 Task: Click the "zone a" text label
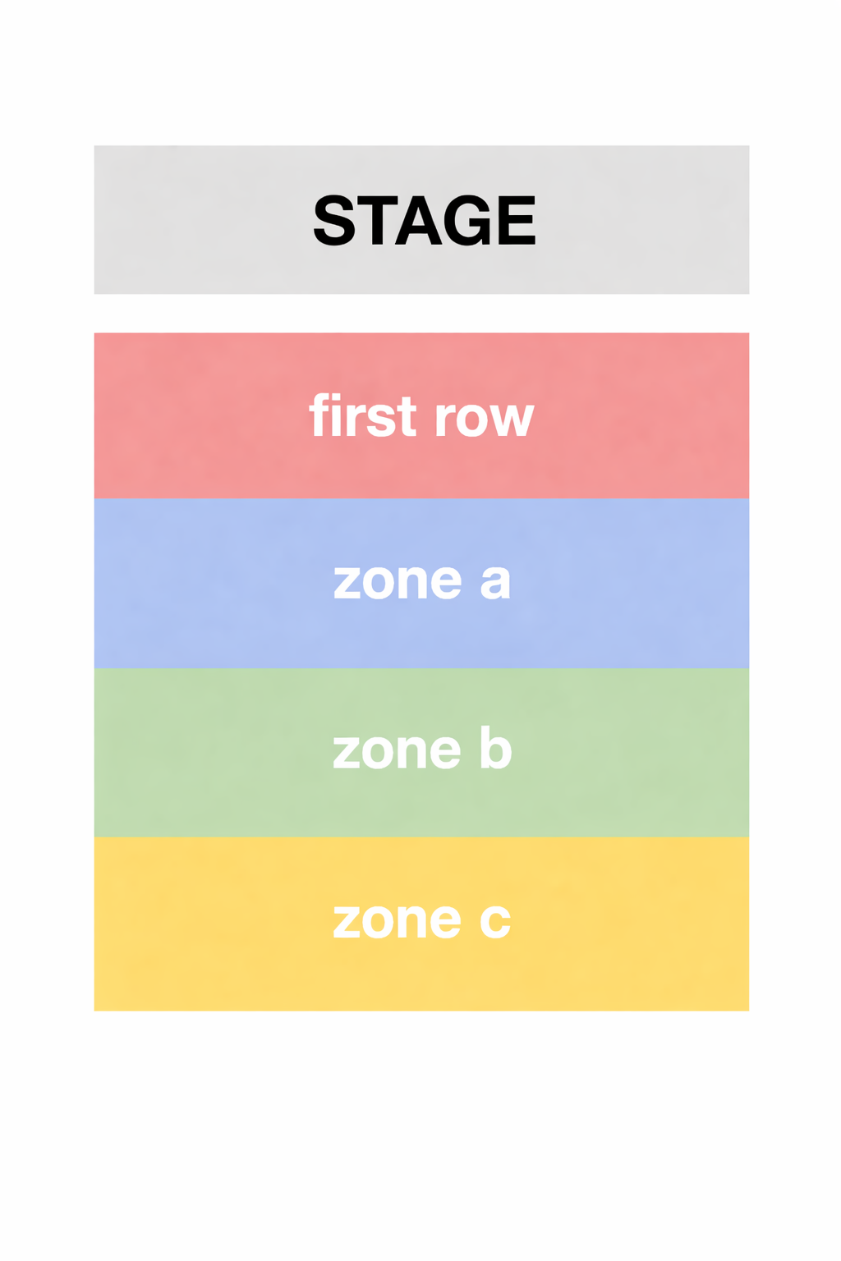point(421,580)
